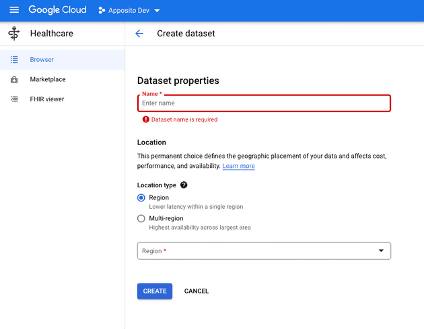Open the hamburger navigation menu

pos(14,11)
